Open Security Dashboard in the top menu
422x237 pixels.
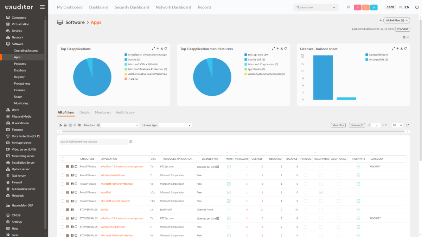point(132,7)
